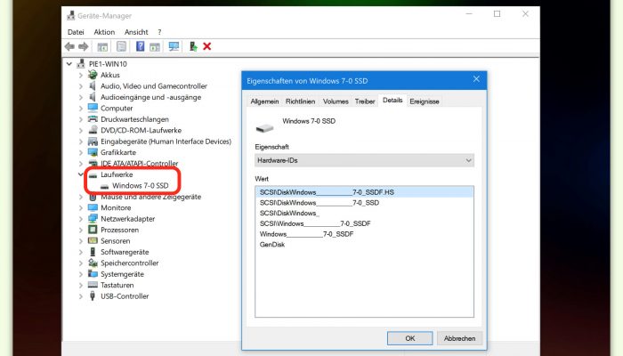623x356 pixels.
Task: Click the Druckwarteschlangen printer icon
Action: click(x=93, y=118)
